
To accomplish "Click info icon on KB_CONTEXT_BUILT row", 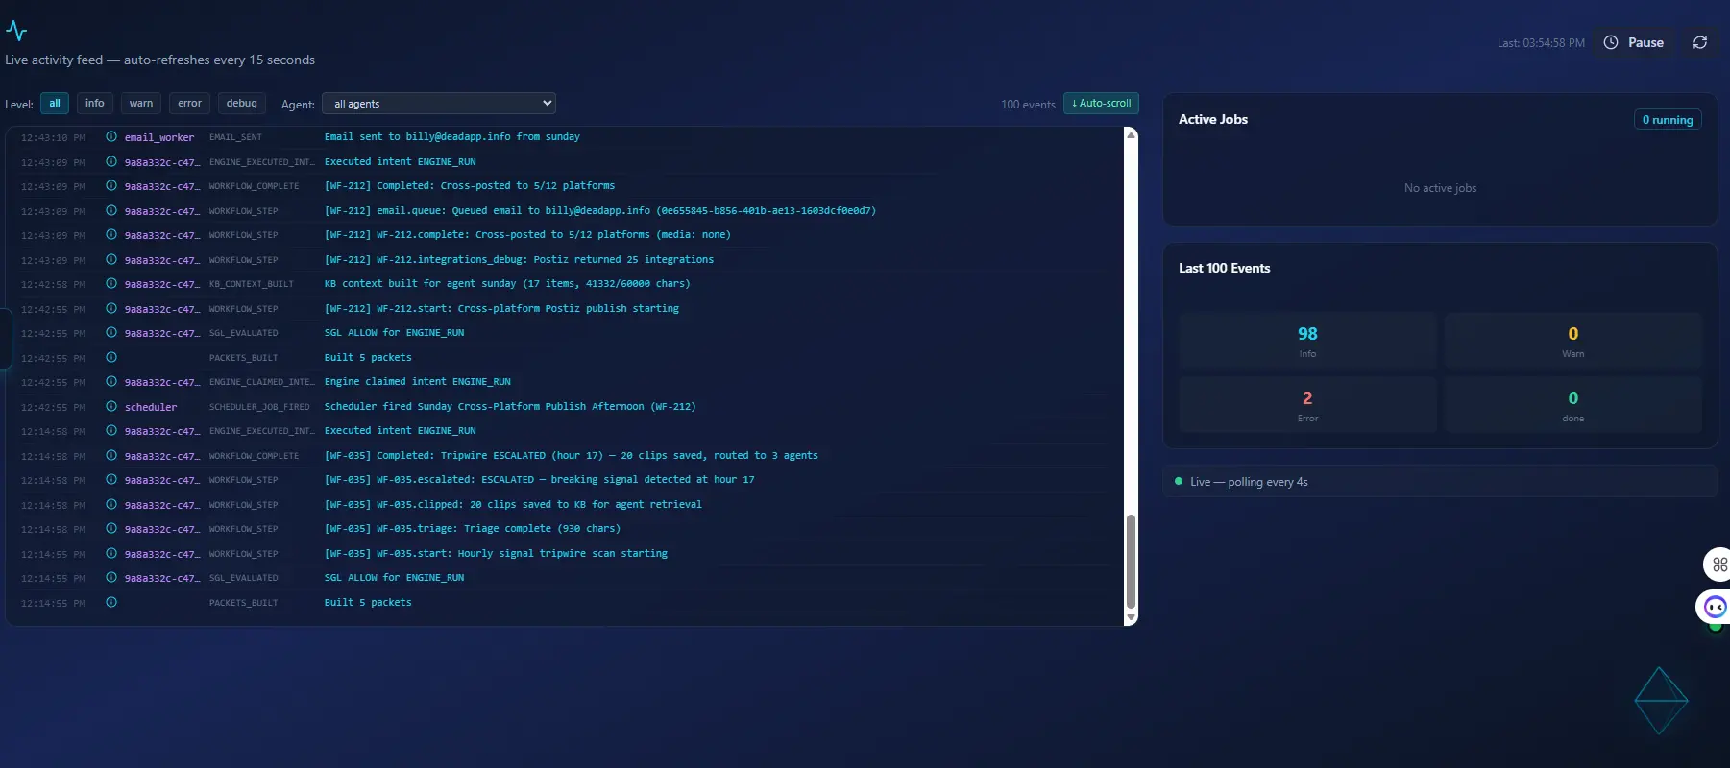I will [111, 284].
